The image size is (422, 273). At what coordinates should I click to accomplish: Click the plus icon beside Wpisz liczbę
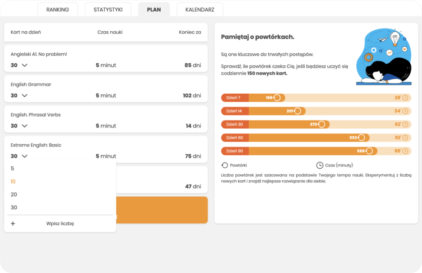coord(13,224)
